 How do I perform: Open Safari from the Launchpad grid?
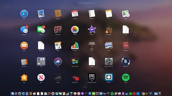[x=24, y=14]
